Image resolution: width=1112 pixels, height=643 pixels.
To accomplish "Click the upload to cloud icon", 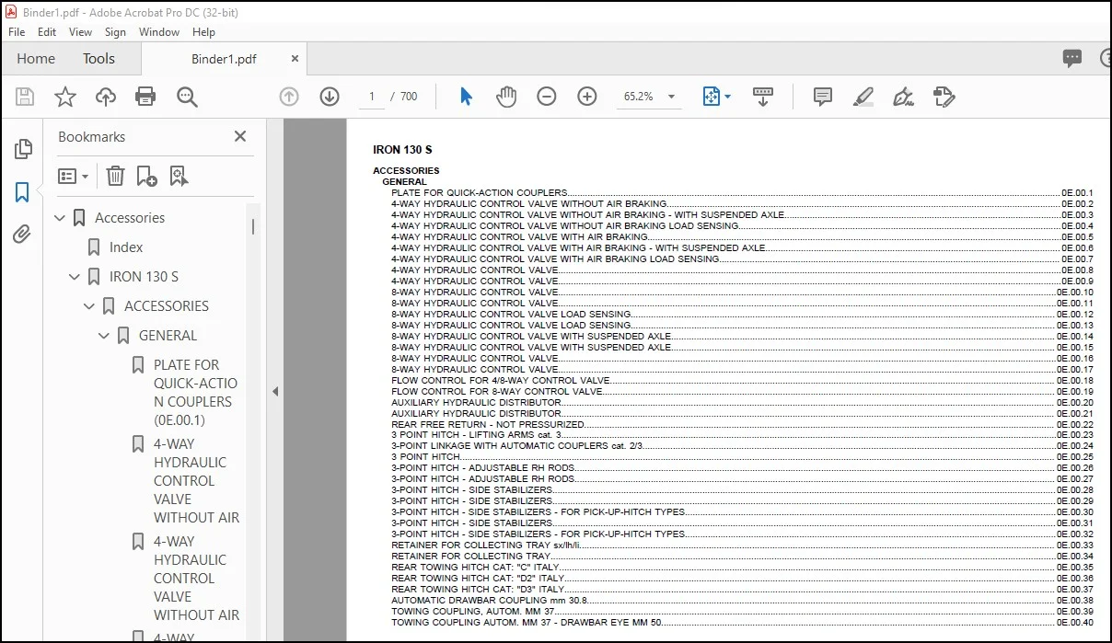I will (106, 97).
